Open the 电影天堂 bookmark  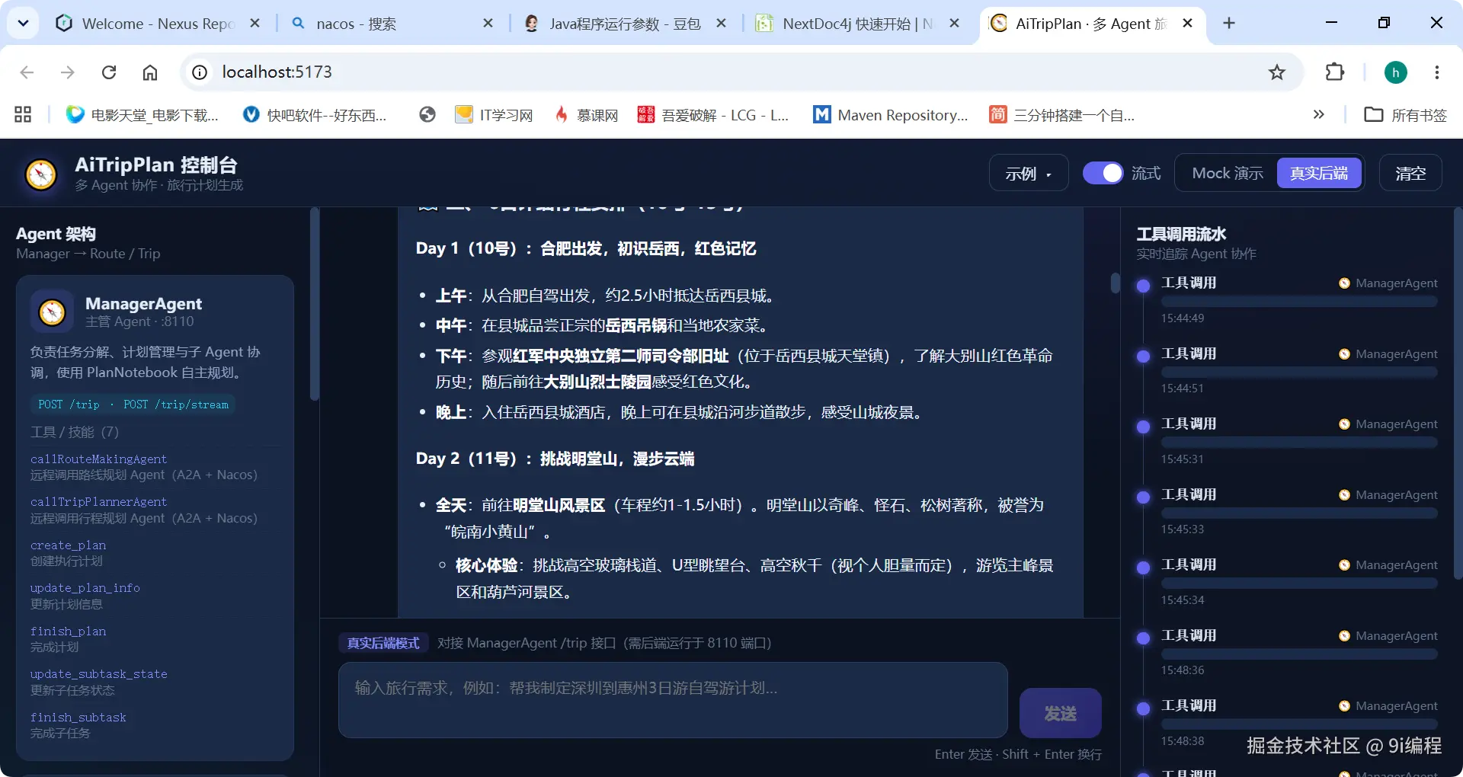(142, 115)
